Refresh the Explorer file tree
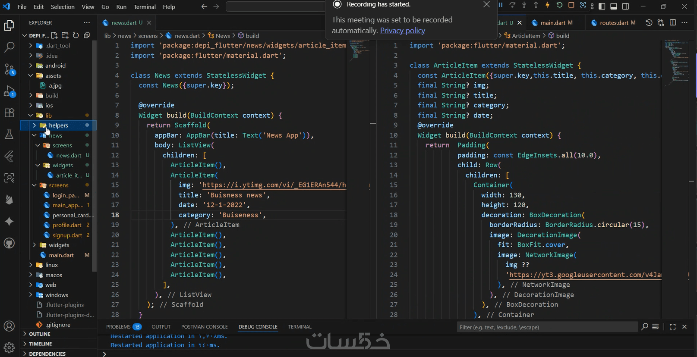697x357 pixels. 76,35
